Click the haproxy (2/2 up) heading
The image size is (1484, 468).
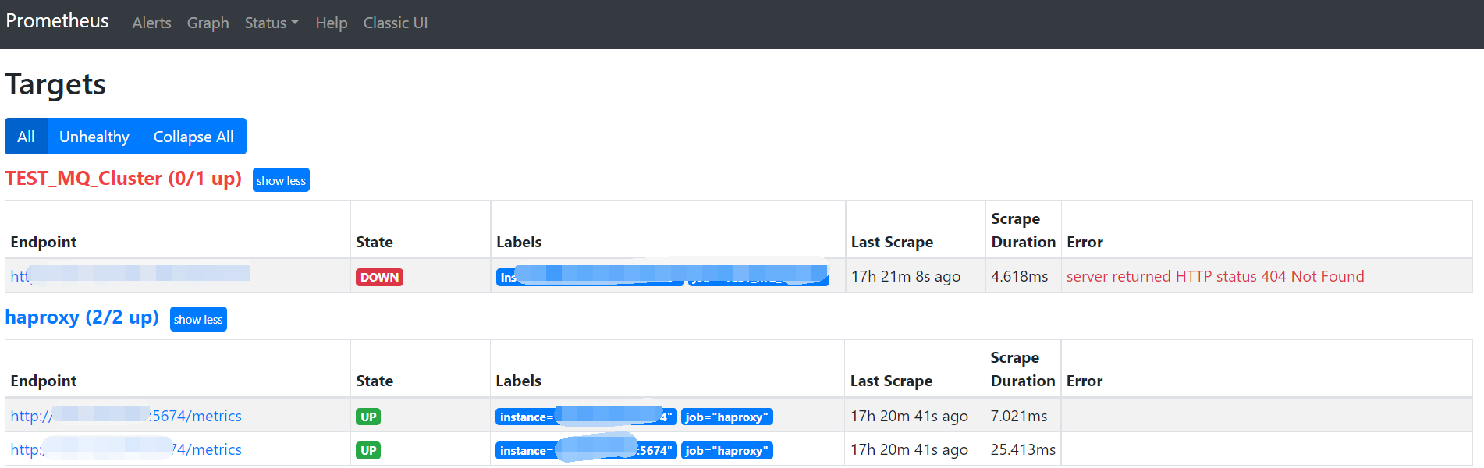pyautogui.click(x=82, y=317)
